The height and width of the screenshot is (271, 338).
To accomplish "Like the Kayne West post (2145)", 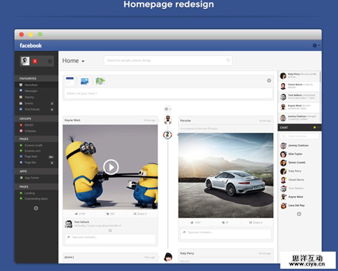I will pos(80,214).
